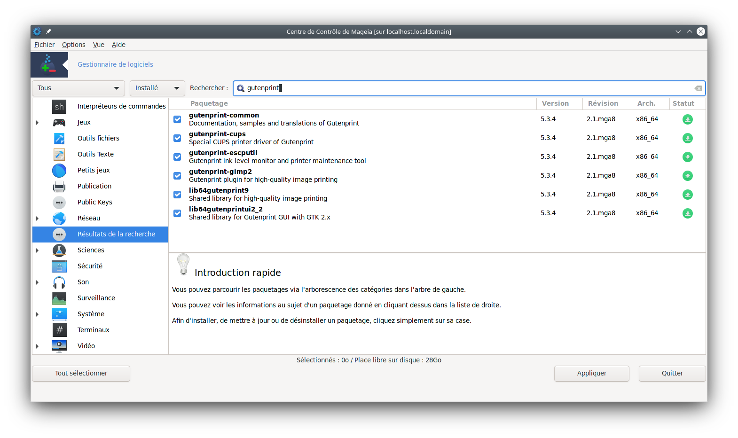Image resolution: width=738 pixels, height=438 pixels.
Task: Open the Aide menu
Action: pos(118,45)
